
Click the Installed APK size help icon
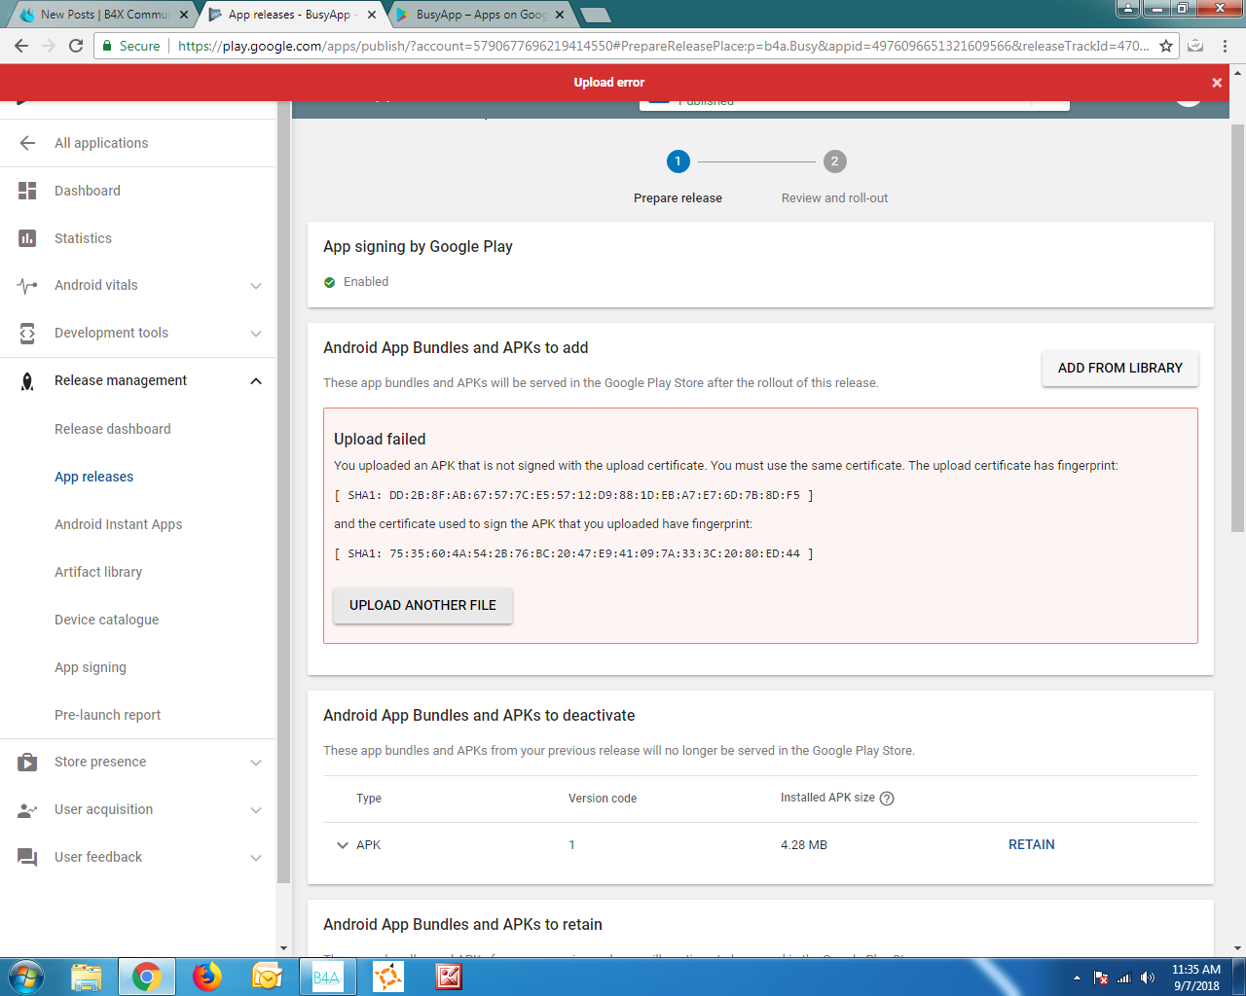887,799
